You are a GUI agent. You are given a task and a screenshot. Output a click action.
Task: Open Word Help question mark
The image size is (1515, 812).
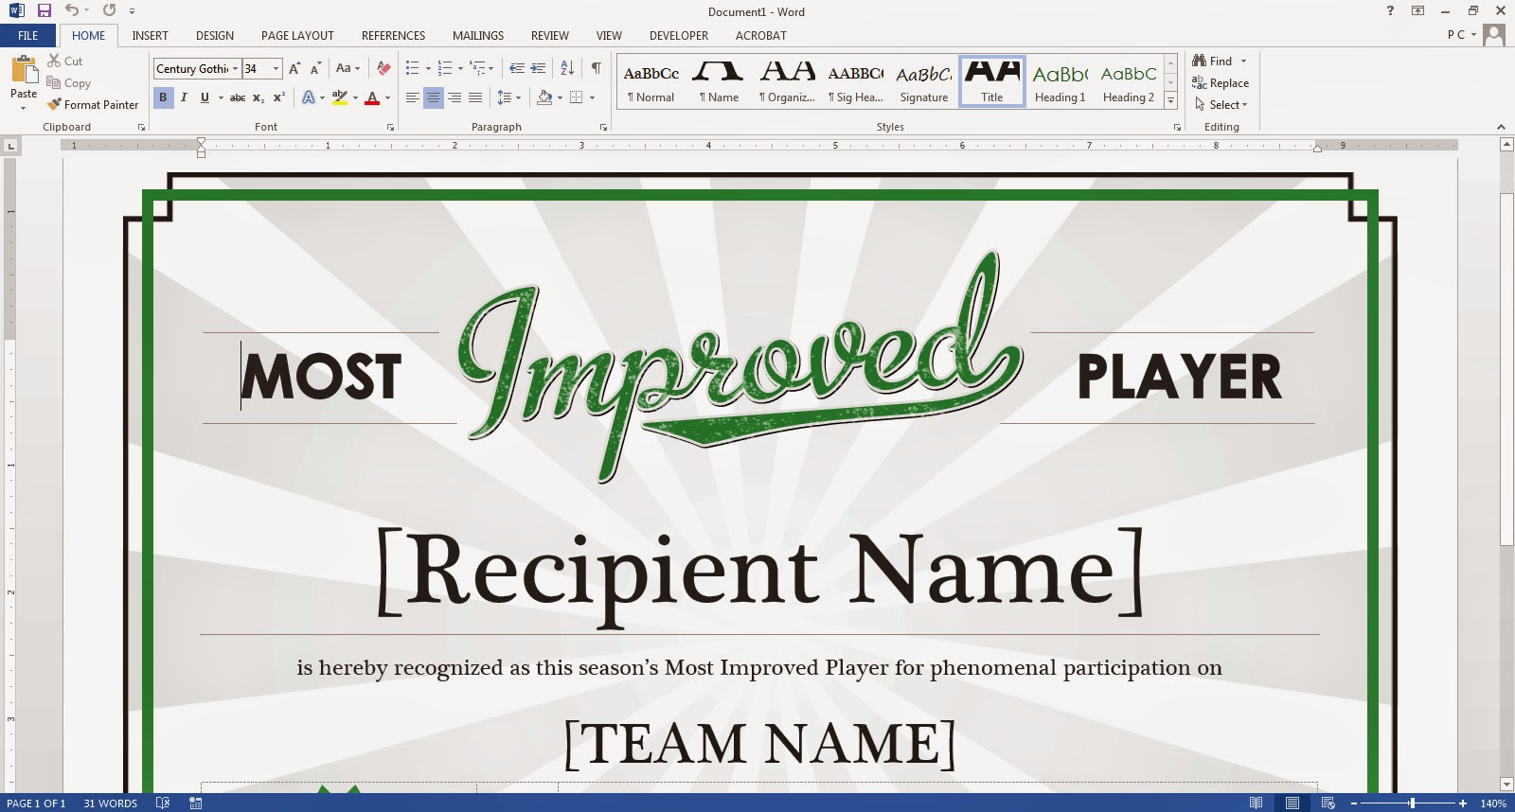[x=1390, y=10]
